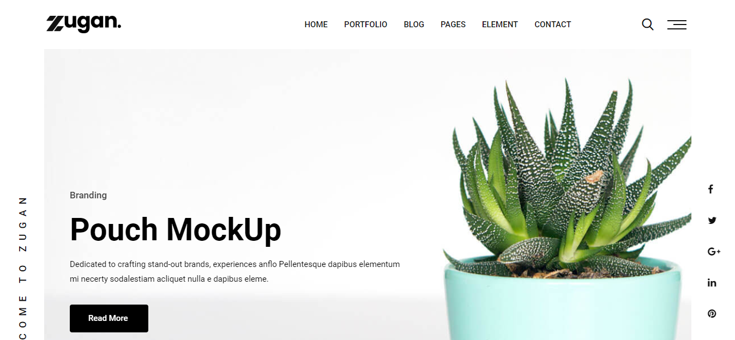Click the search magnifier icon
735x340 pixels.
(647, 25)
